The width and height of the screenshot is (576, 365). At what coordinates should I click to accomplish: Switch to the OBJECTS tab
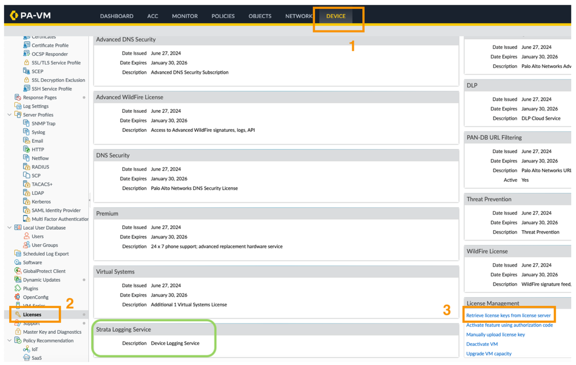[260, 16]
